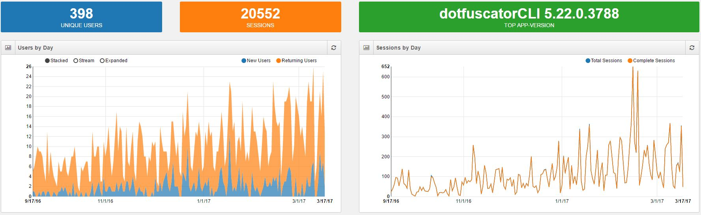Click the 1/1/17 label on Sessions chart
The width and height of the screenshot is (701, 215).
[562, 201]
